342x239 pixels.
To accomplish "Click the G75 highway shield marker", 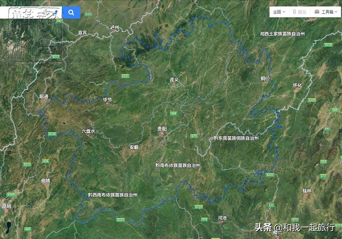I will point(194,136).
